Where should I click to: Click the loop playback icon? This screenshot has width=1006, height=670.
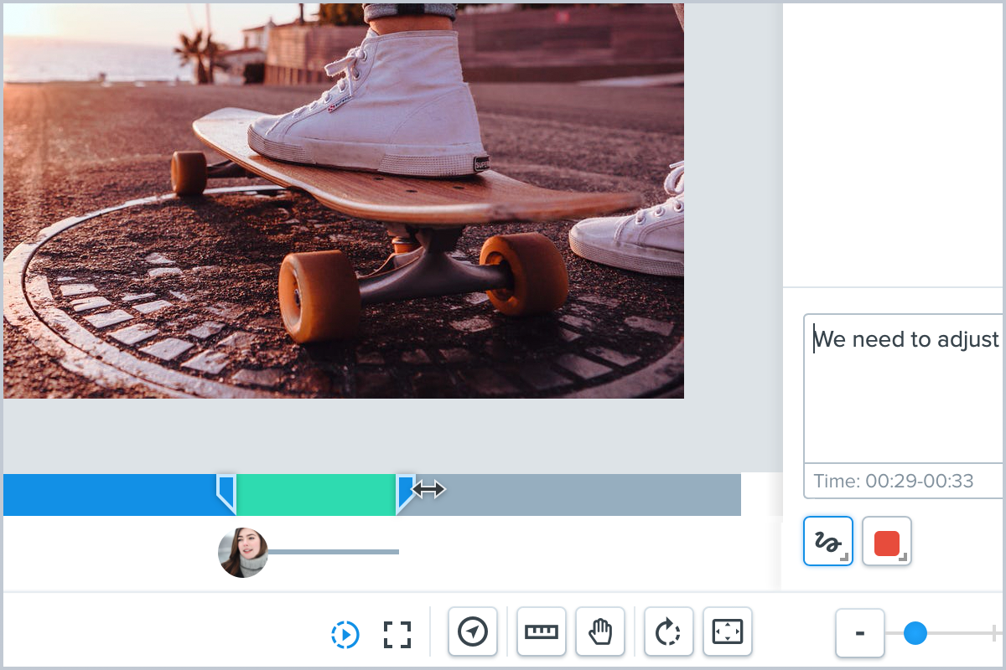coord(345,634)
